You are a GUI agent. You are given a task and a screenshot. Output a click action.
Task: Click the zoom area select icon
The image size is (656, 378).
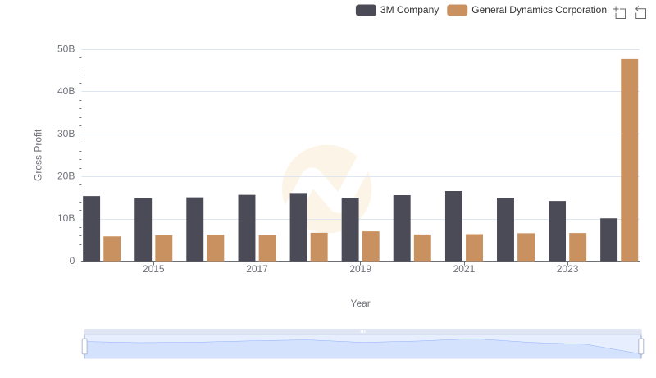click(620, 12)
